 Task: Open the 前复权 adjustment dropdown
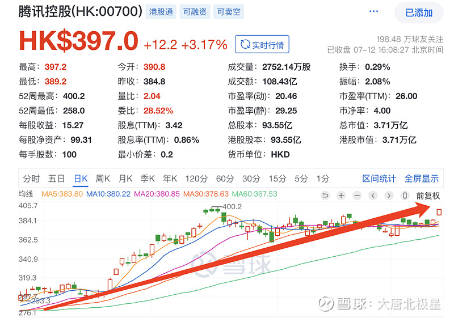[x=428, y=196]
